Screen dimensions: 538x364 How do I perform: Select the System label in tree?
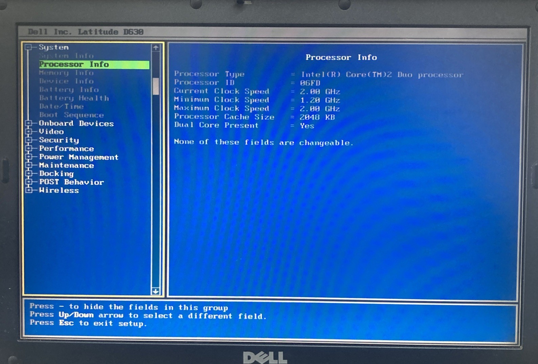pos(53,47)
